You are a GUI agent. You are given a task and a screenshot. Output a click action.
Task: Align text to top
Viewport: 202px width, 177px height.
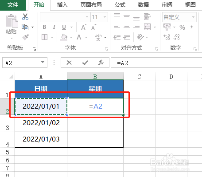click(x=117, y=15)
